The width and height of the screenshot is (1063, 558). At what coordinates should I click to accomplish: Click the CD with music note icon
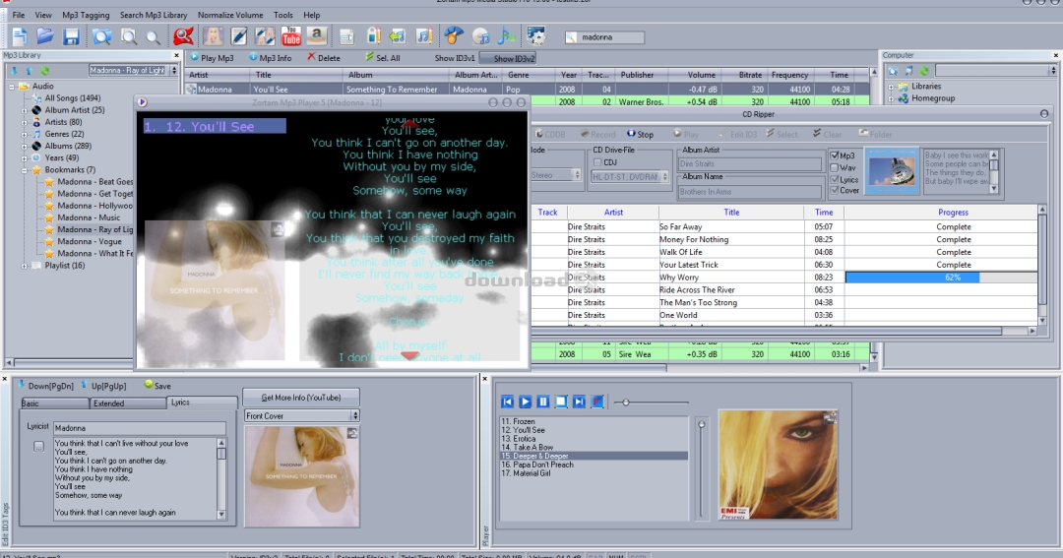[x=480, y=36]
